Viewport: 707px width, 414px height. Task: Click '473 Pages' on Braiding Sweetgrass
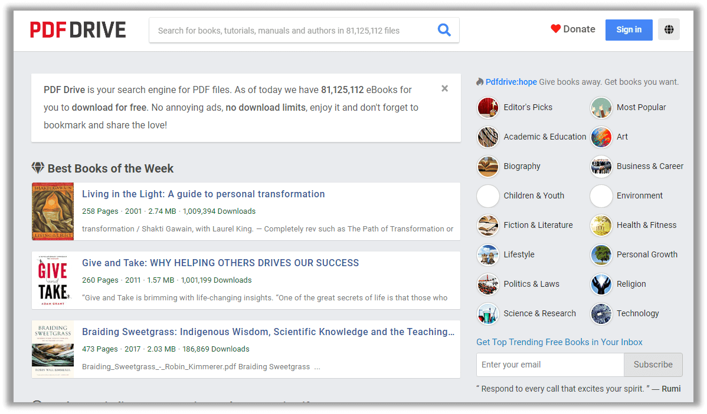100,349
